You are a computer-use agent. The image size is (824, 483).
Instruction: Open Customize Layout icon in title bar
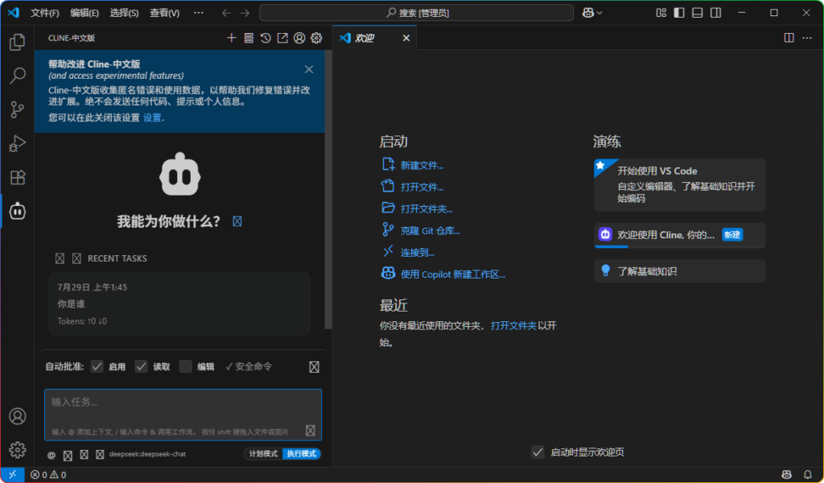click(661, 13)
